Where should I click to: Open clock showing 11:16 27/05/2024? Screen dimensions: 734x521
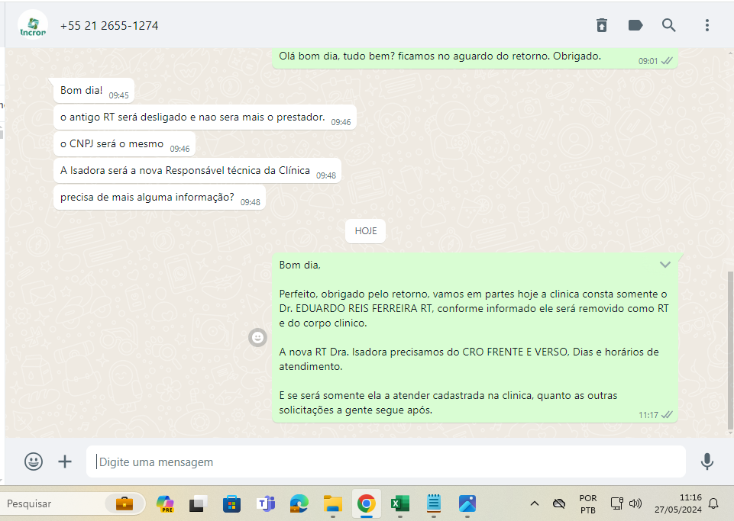coord(677,503)
